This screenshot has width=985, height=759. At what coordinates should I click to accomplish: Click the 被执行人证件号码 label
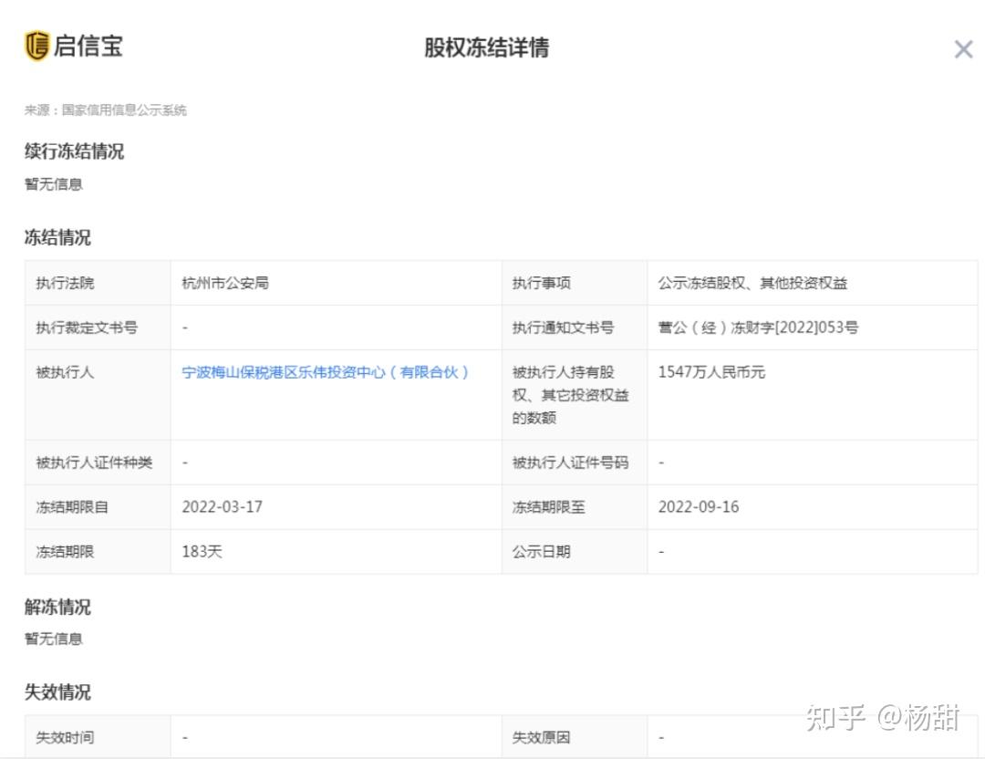pos(570,463)
